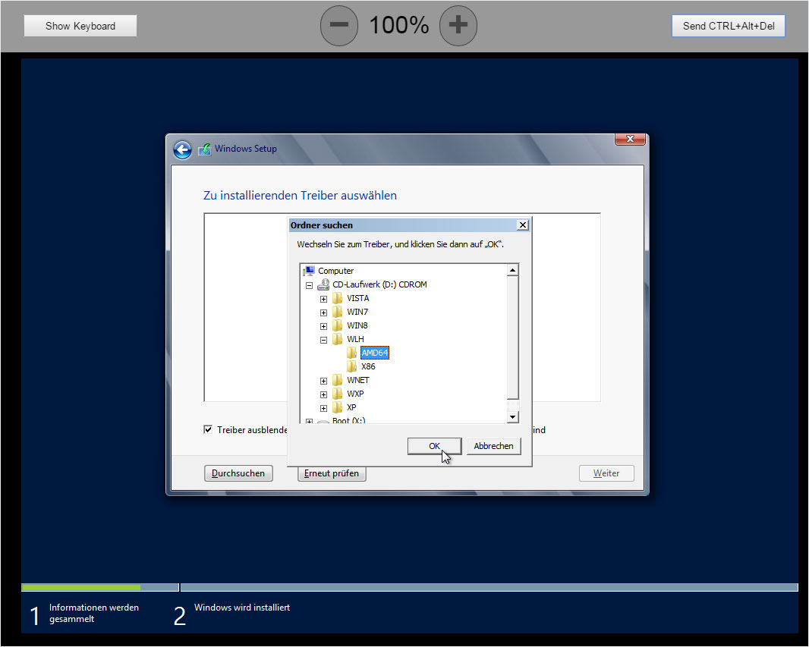Toggle the Treiber ausblenden checkbox
The image size is (809, 647).
(208, 429)
